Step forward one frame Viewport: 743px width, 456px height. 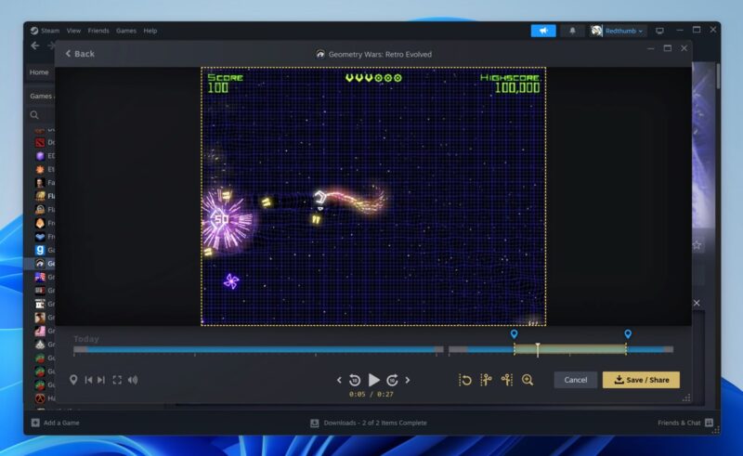(408, 380)
